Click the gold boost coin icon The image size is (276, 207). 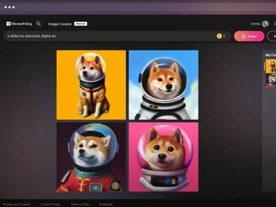(x=219, y=36)
